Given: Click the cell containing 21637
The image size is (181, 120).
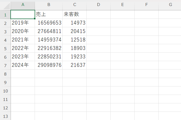Looking at the screenshot, I should [x=75, y=65].
